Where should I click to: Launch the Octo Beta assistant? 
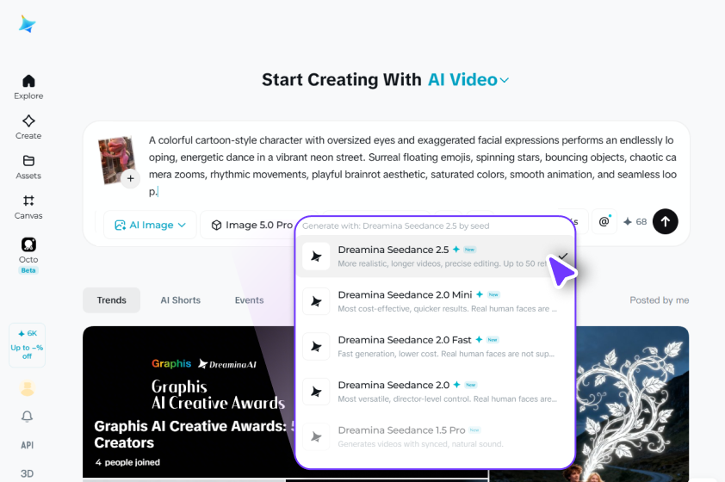click(28, 255)
